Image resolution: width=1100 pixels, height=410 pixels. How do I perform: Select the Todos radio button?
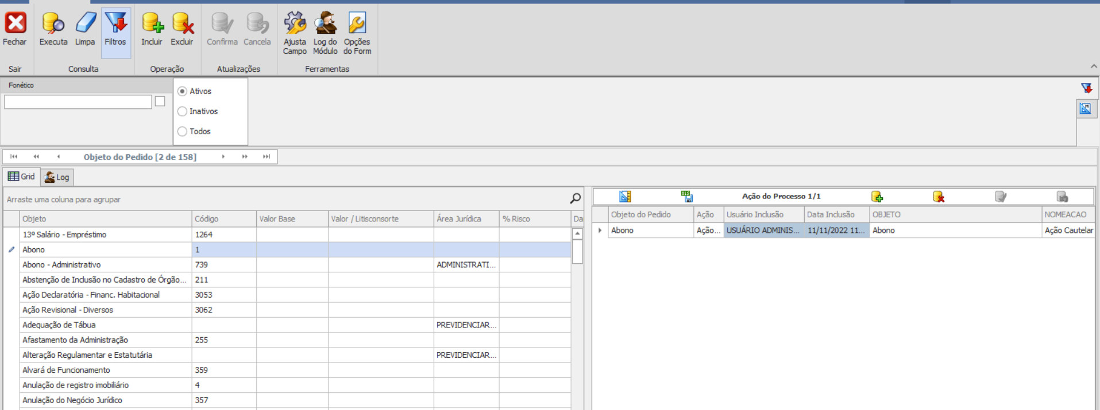182,131
